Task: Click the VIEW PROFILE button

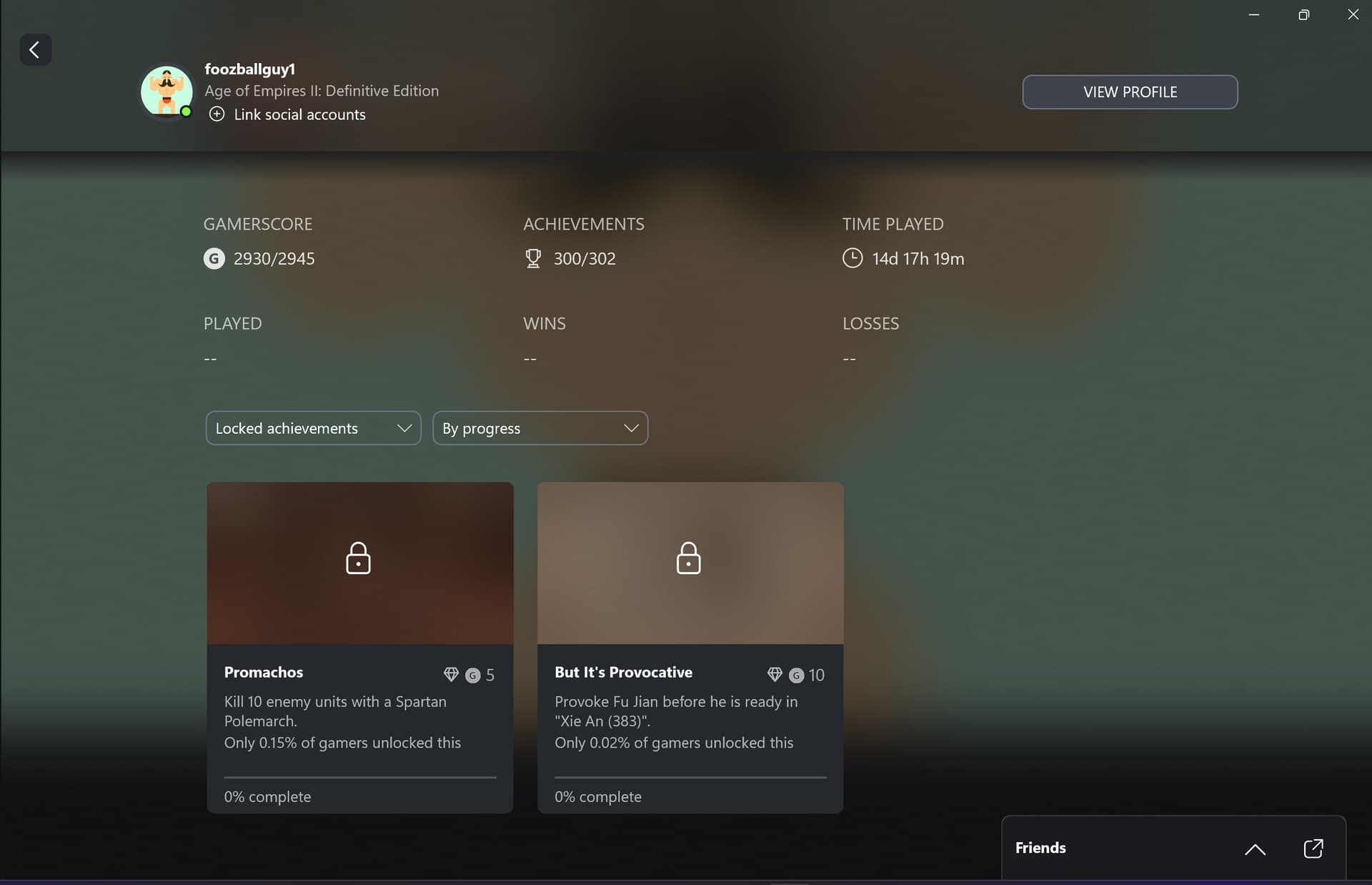Action: tap(1130, 92)
